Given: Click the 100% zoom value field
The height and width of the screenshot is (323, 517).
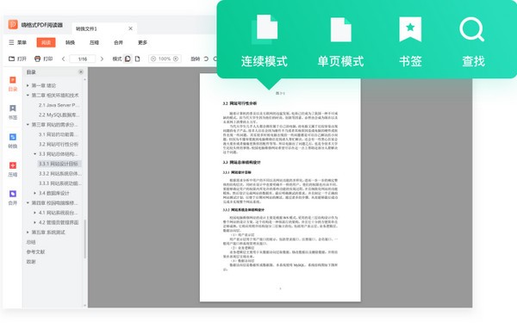Looking at the screenshot, I should (x=165, y=59).
